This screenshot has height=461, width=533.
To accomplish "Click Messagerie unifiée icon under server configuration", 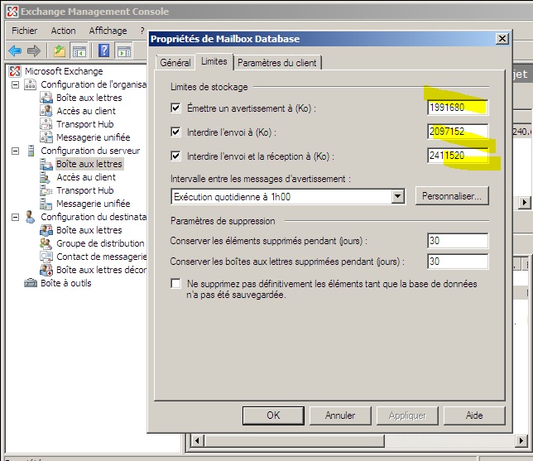I will (x=46, y=204).
